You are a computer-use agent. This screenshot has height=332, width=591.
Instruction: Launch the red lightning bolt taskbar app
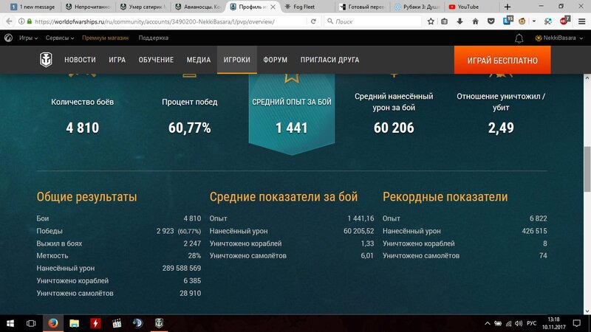click(x=95, y=323)
